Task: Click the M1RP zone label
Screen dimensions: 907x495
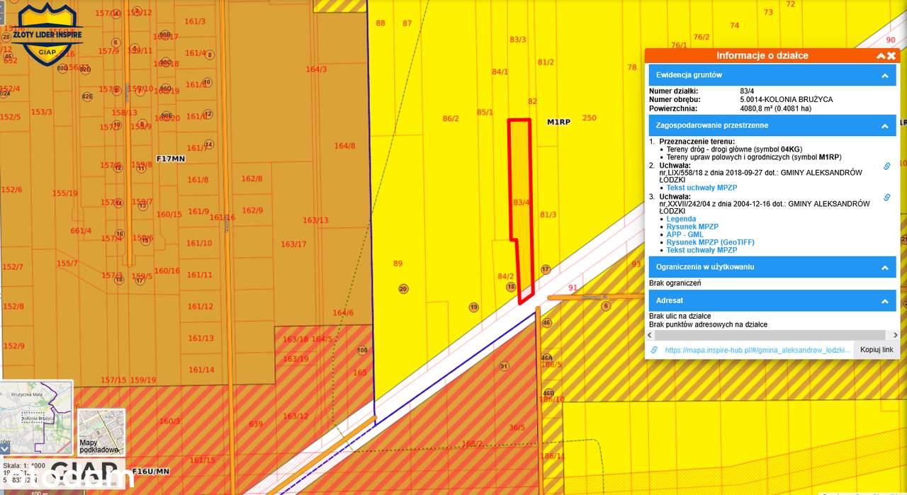Action: pos(558,122)
